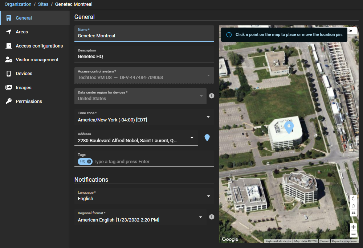Open the Language dropdown
This screenshot has height=248, width=363.
coord(208,196)
